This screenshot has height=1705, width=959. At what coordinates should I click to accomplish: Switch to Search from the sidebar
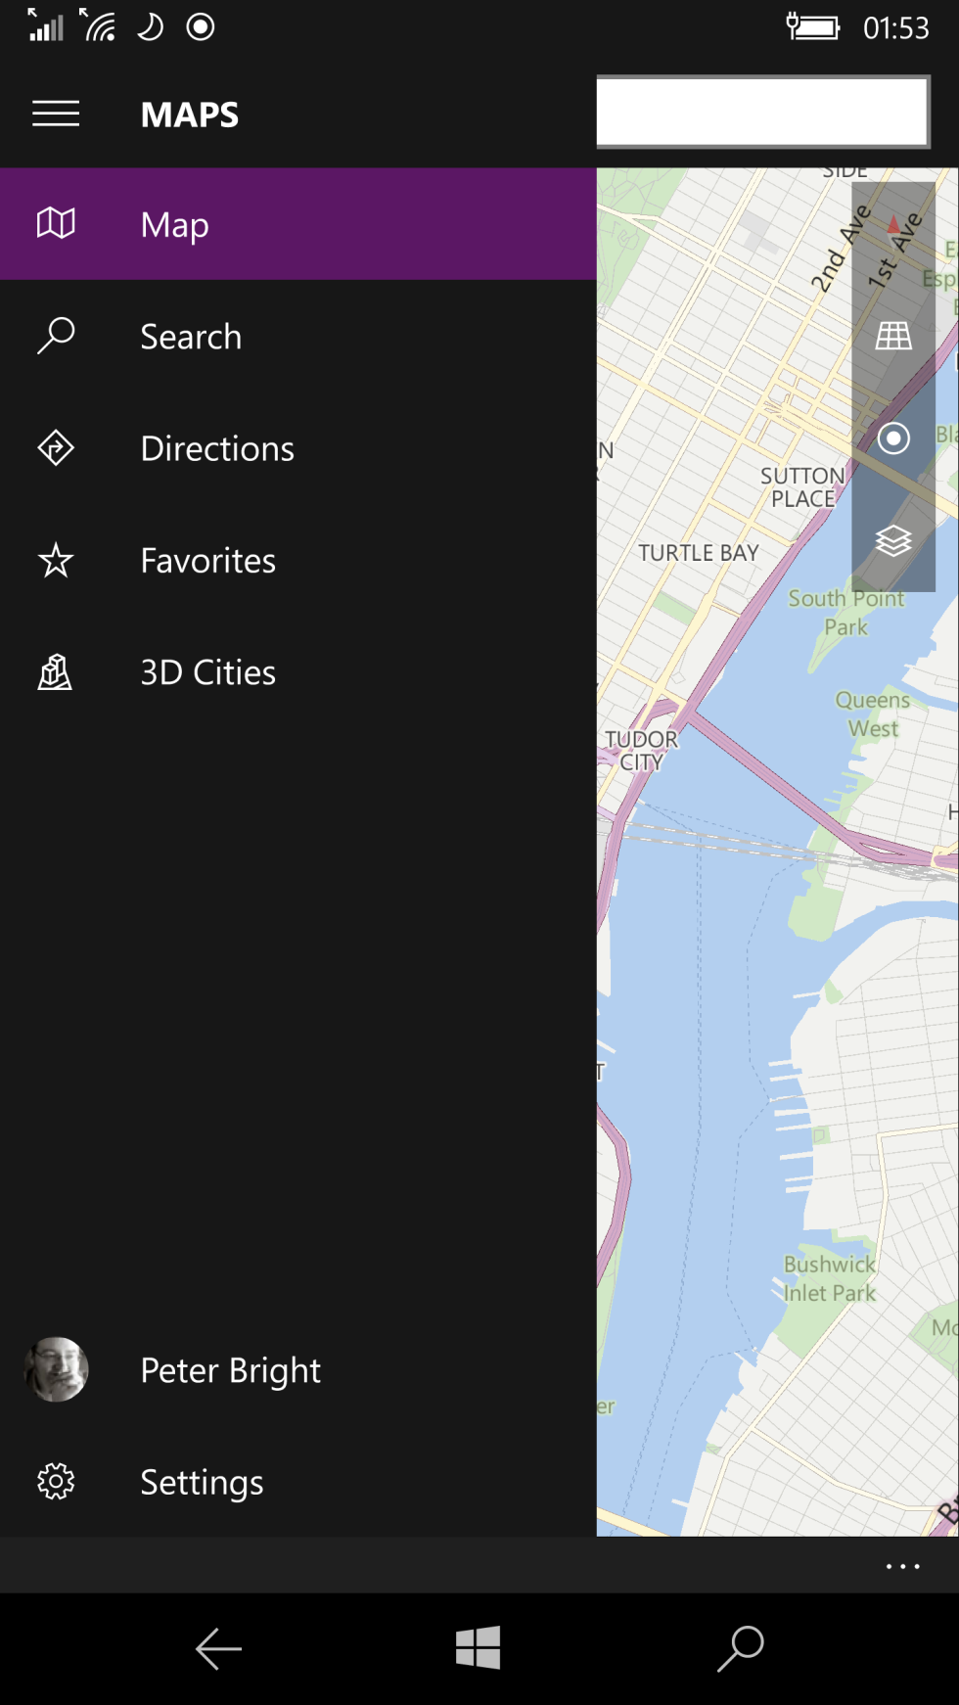[192, 337]
